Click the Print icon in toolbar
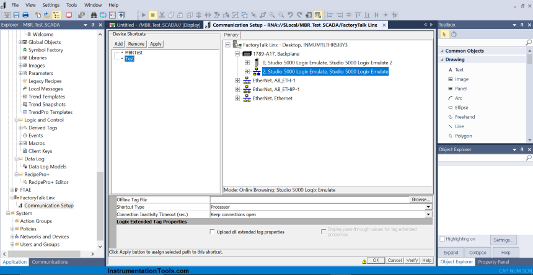 click(25, 15)
